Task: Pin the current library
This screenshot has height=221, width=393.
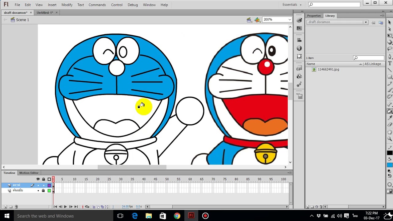Action: [x=373, y=22]
